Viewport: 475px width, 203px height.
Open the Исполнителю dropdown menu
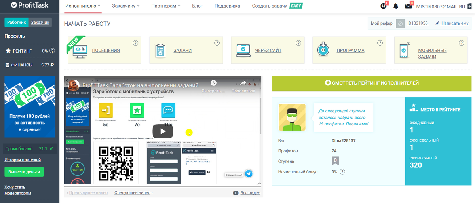pos(83,6)
